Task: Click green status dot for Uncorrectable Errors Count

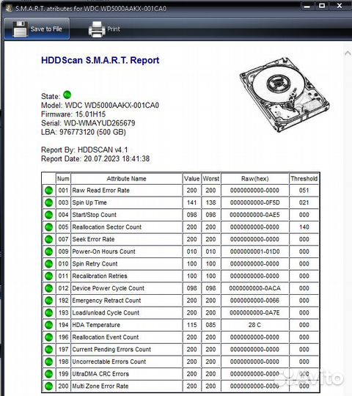Action: [48, 362]
